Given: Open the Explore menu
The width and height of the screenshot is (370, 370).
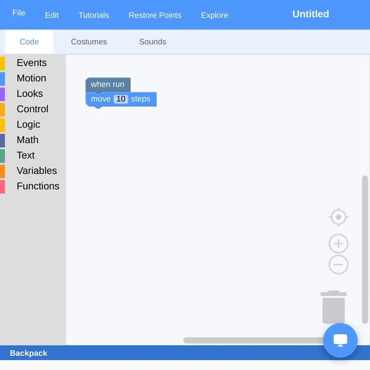Looking at the screenshot, I should [x=215, y=15].
